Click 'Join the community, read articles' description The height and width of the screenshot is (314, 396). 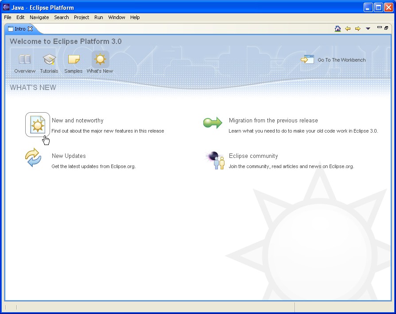[x=291, y=166]
